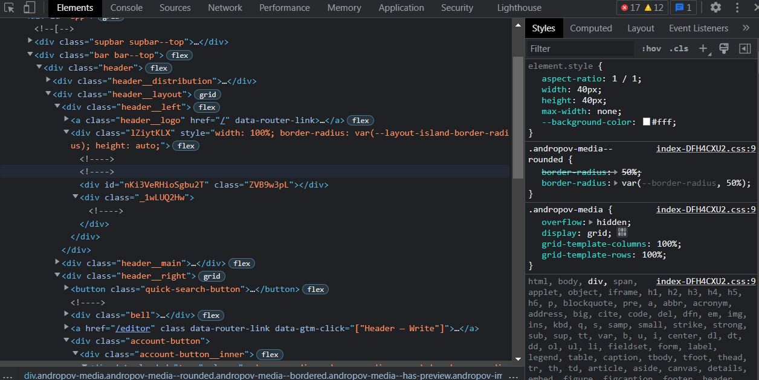Open the Network tab
759x380 pixels.
(225, 8)
